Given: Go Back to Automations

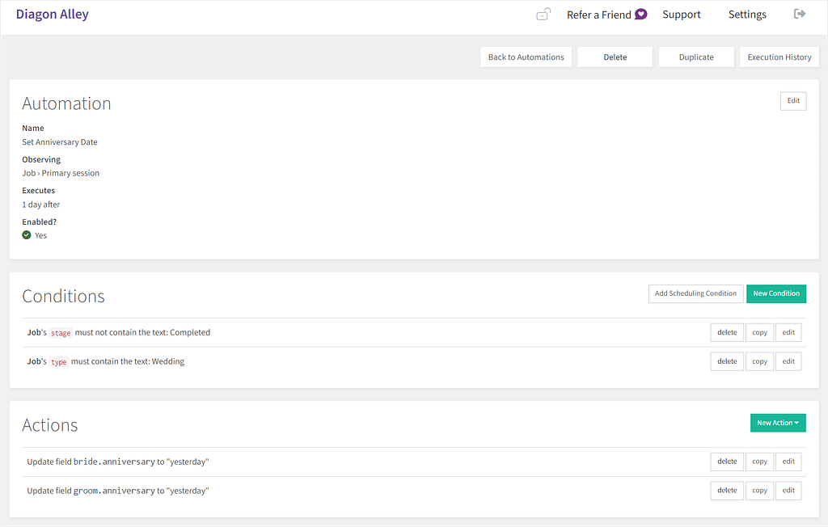Looking at the screenshot, I should click(x=526, y=57).
